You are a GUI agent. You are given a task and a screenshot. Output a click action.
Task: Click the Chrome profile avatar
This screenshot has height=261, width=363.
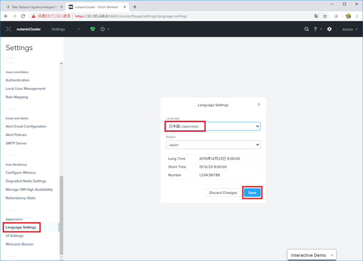348,16
